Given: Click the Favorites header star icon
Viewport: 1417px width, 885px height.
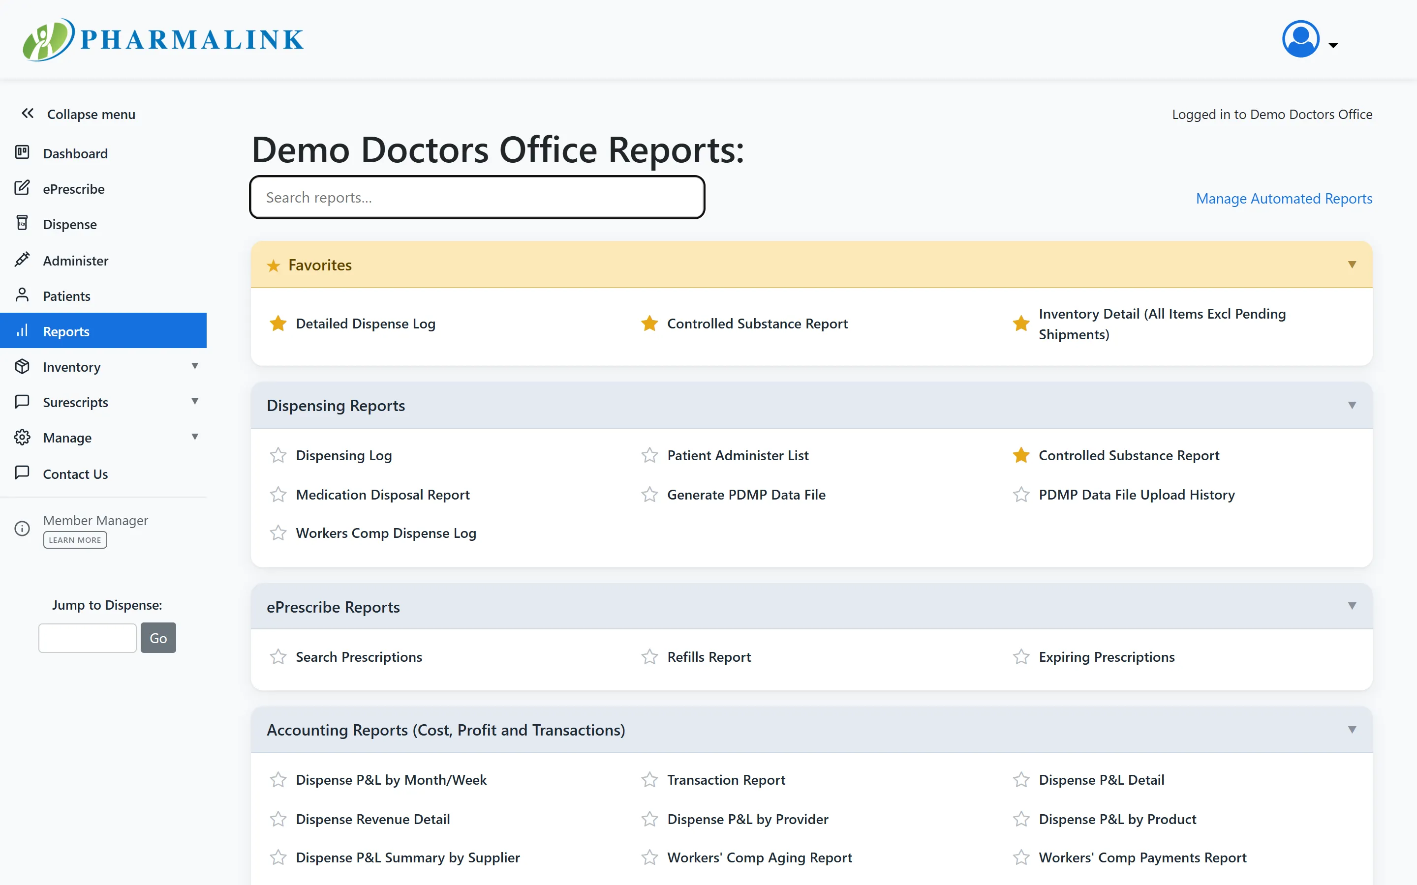Looking at the screenshot, I should click(x=274, y=265).
